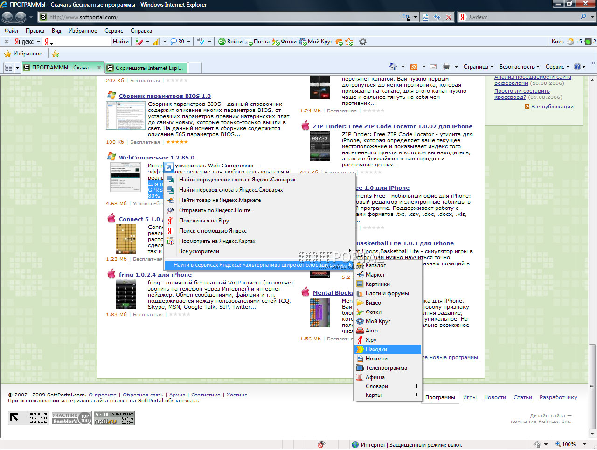
Task: Refresh the page with the blue arrows icon
Action: pyautogui.click(x=437, y=17)
